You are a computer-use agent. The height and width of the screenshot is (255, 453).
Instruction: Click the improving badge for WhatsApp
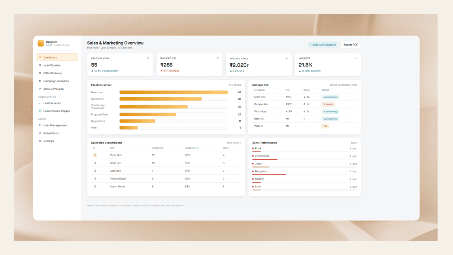[x=330, y=111]
